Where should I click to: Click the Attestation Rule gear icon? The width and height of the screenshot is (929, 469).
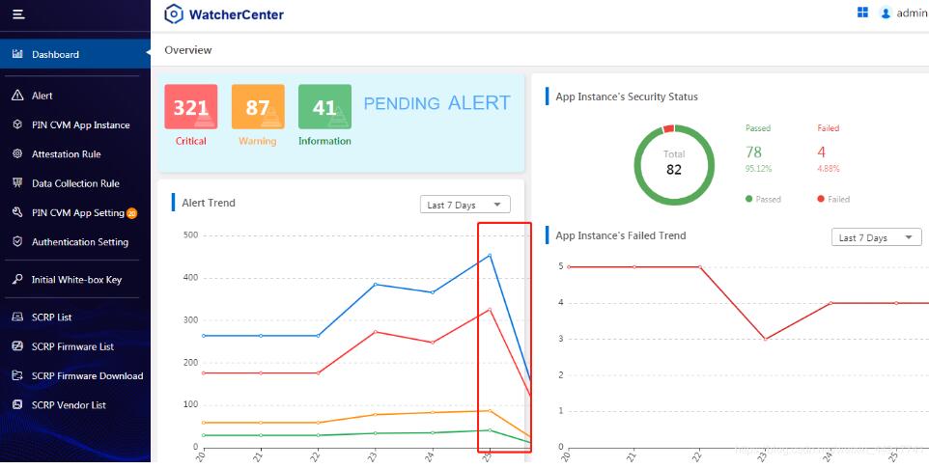coord(17,154)
